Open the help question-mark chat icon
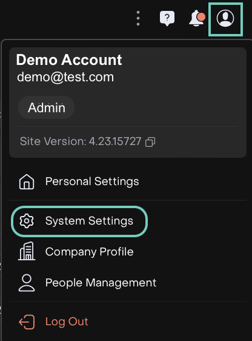This screenshot has width=252, height=341. 167,18
